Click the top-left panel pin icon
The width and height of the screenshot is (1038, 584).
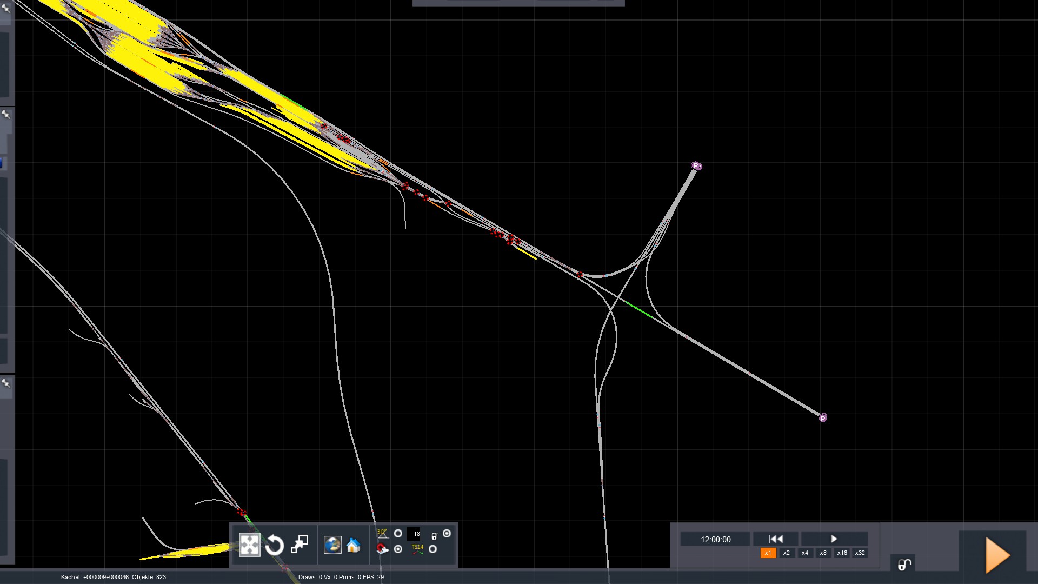tap(6, 8)
